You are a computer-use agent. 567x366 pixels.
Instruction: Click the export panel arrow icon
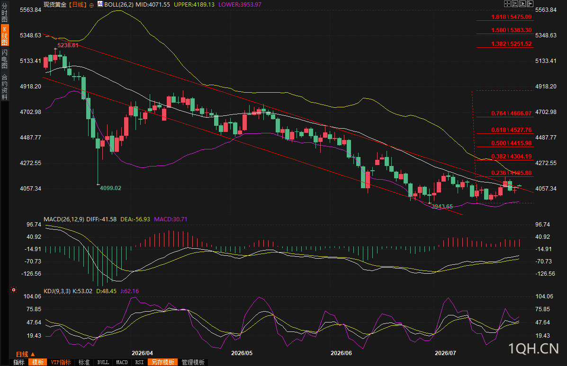(530, 4)
